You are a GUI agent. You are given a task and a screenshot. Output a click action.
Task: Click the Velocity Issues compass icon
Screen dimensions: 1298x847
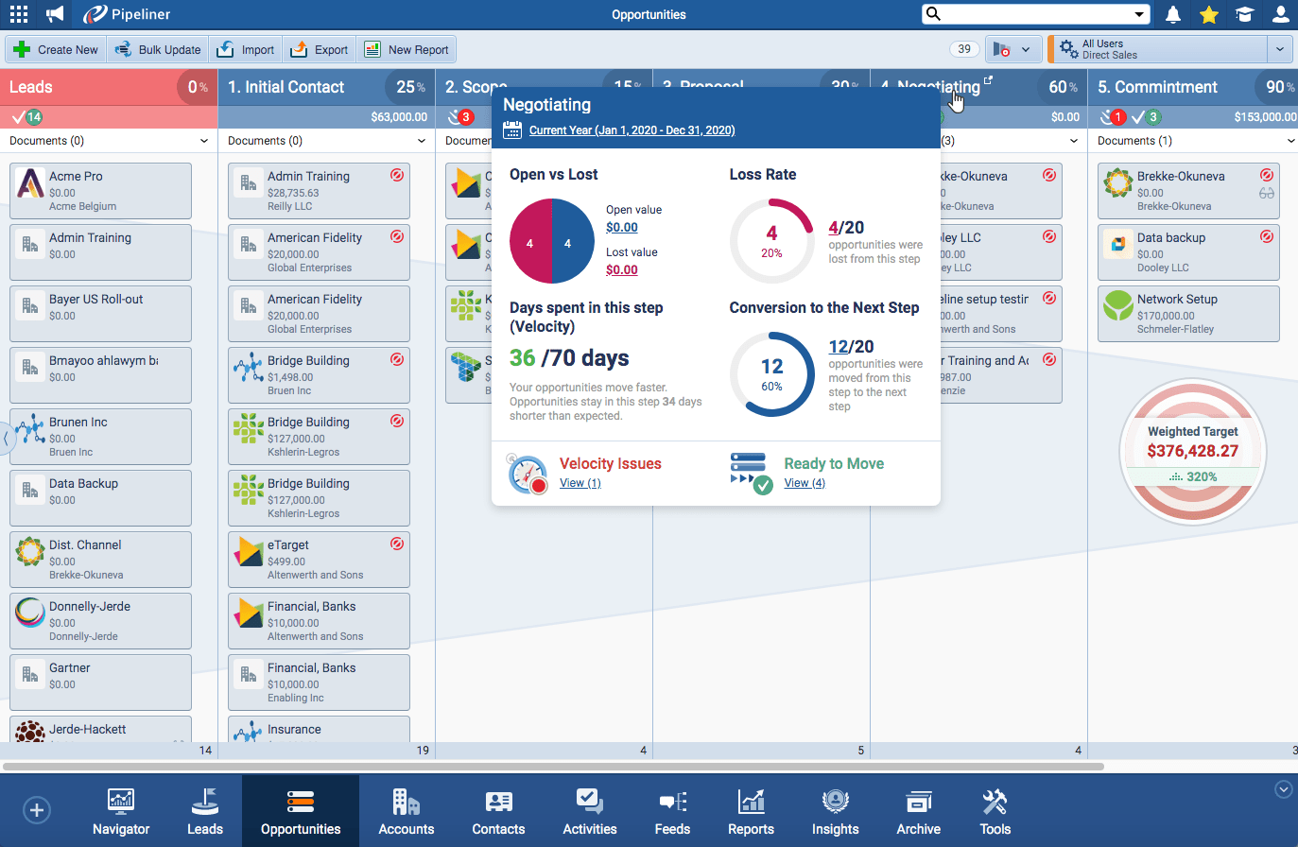click(x=527, y=474)
